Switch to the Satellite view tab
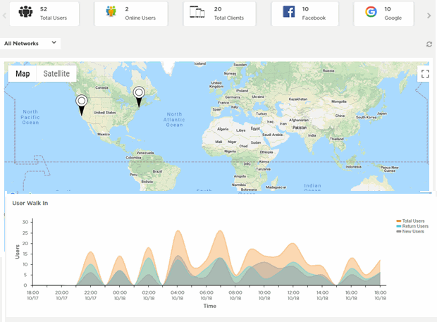Image resolution: width=437 pixels, height=322 pixels. tap(56, 74)
